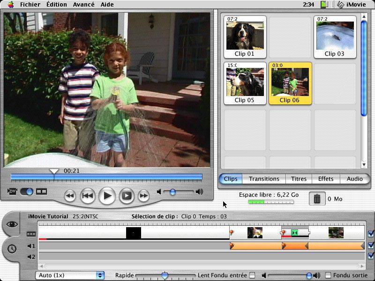This screenshot has width=375, height=281.
Task: Click the loud speaker icon beside clip volume
Action: [317, 275]
